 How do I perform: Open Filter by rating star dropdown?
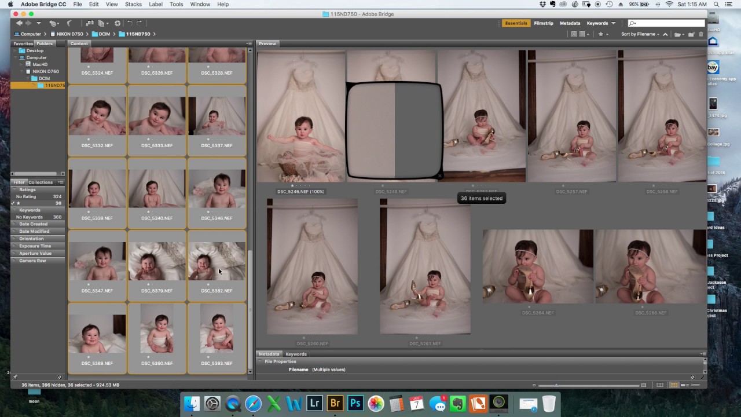click(603, 34)
